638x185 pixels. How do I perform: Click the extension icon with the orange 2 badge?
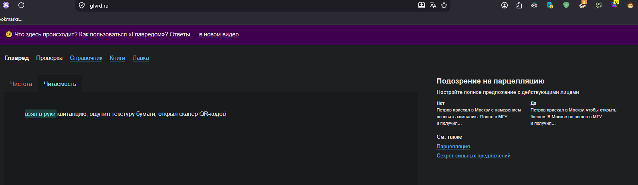coord(582,5)
